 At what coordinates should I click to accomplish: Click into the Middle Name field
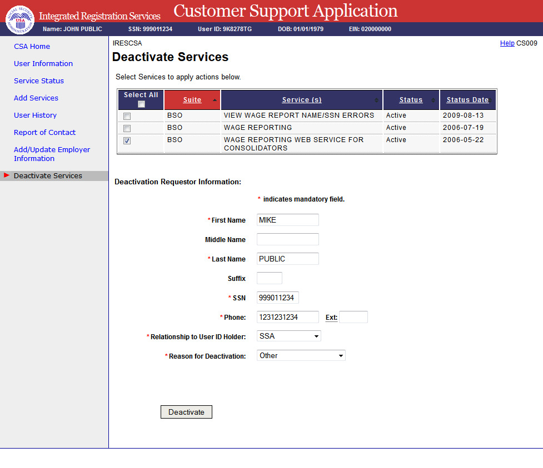click(287, 239)
